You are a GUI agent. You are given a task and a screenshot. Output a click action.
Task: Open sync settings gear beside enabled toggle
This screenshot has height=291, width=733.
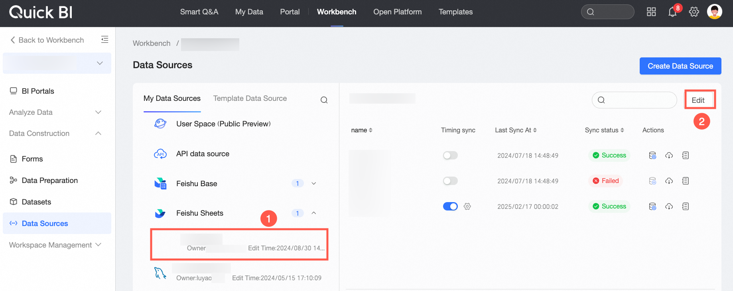tap(467, 206)
